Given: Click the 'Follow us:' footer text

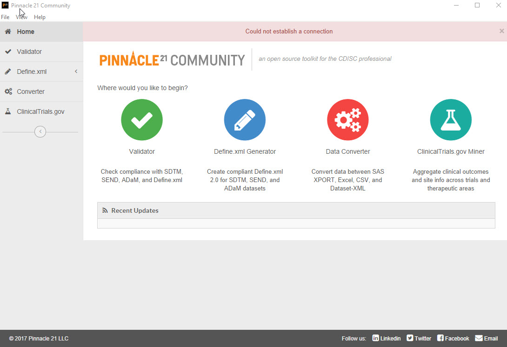Looking at the screenshot, I should pos(354,338).
